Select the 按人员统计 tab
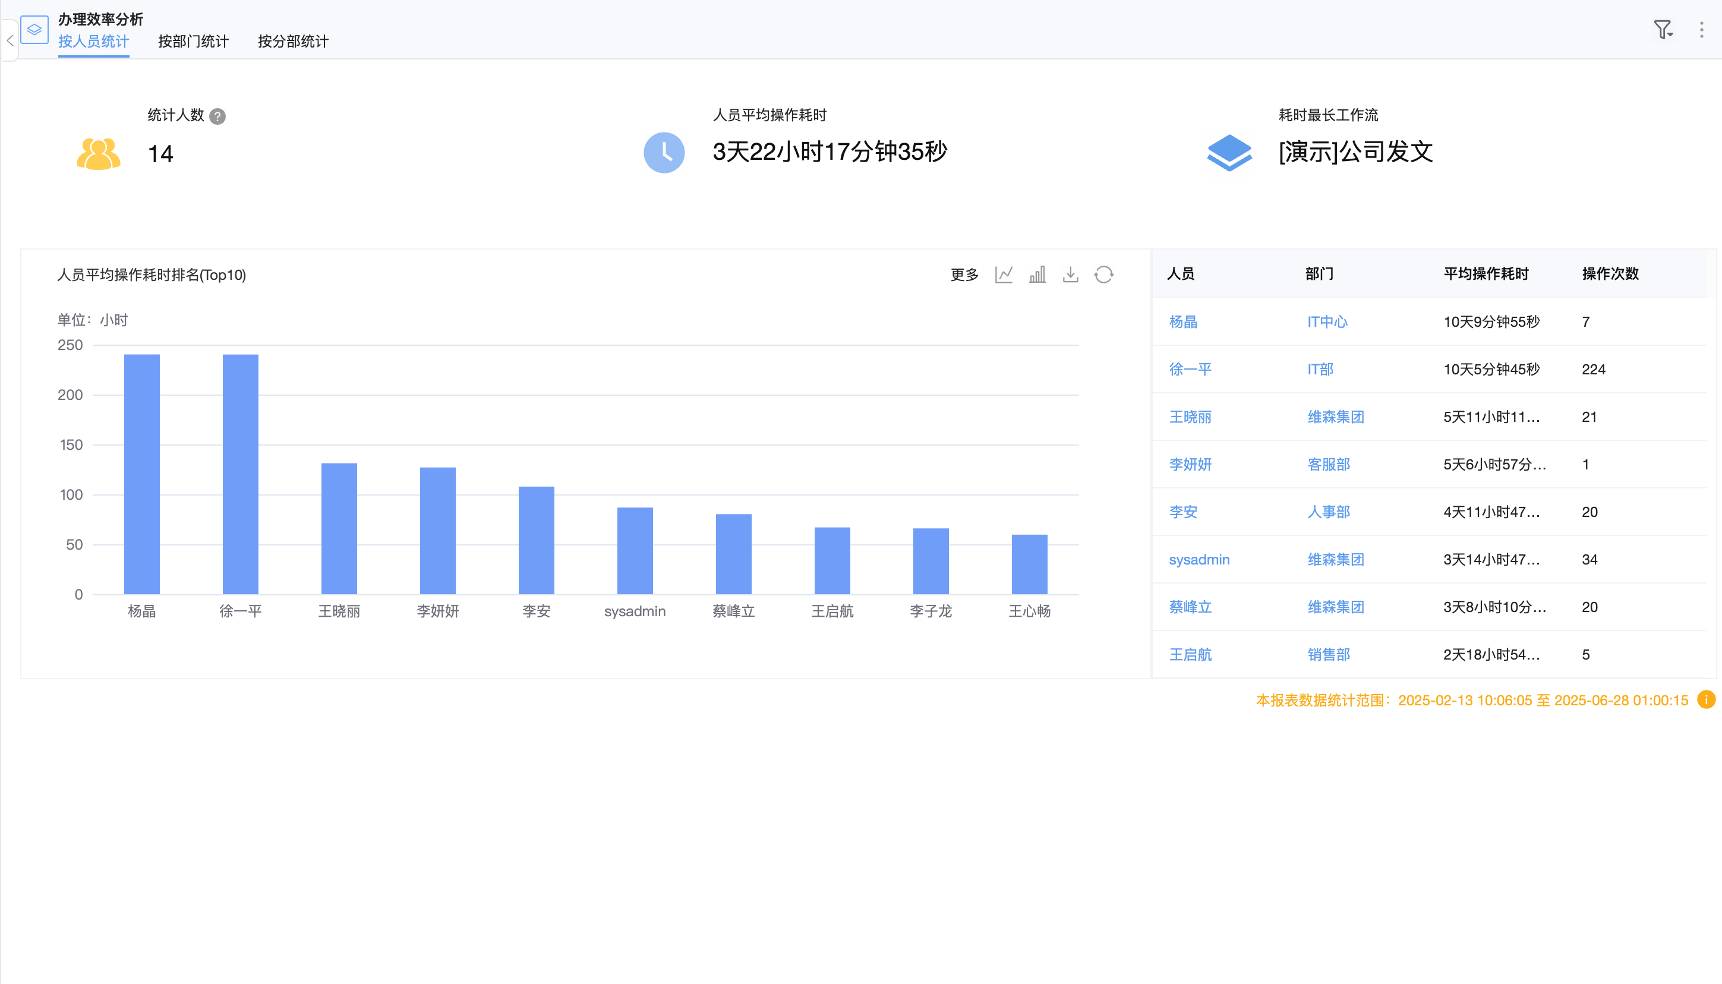 pyautogui.click(x=93, y=42)
